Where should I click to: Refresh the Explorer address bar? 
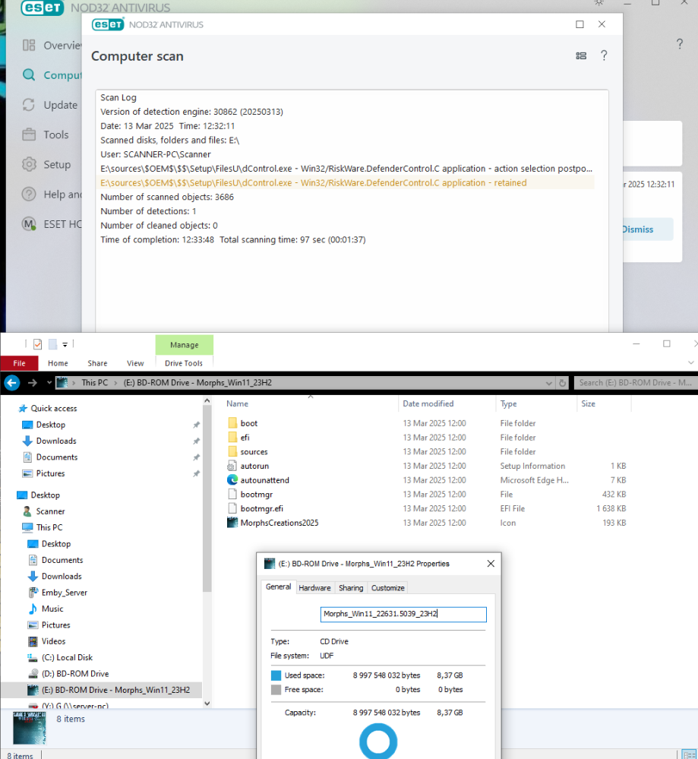click(562, 383)
